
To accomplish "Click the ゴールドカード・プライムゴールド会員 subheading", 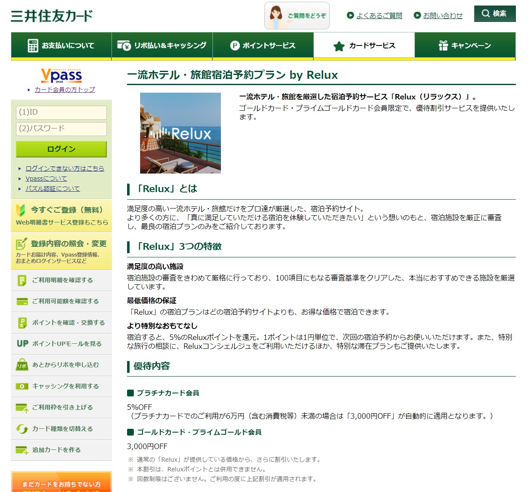I will point(199,432).
